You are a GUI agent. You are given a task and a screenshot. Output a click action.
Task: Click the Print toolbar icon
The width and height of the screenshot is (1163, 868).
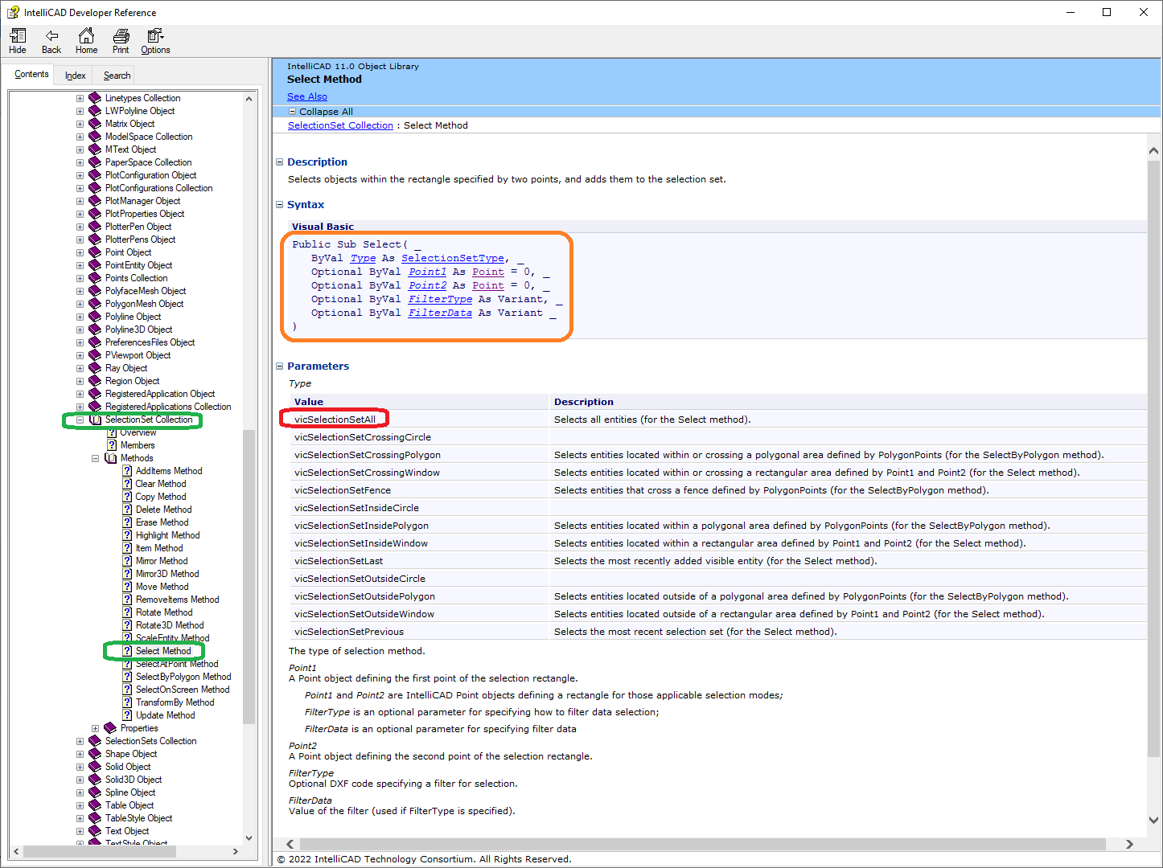pyautogui.click(x=121, y=36)
